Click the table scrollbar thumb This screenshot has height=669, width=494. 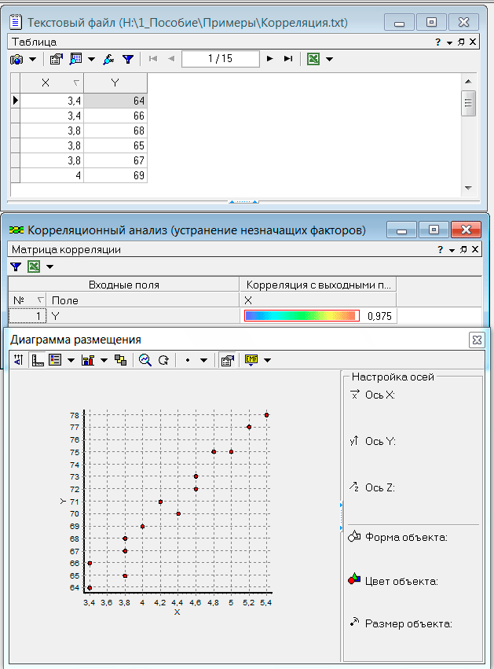pyautogui.click(x=468, y=103)
